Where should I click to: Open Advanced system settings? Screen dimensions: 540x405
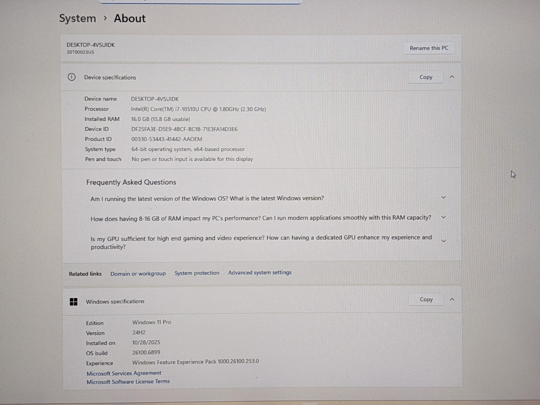point(260,272)
